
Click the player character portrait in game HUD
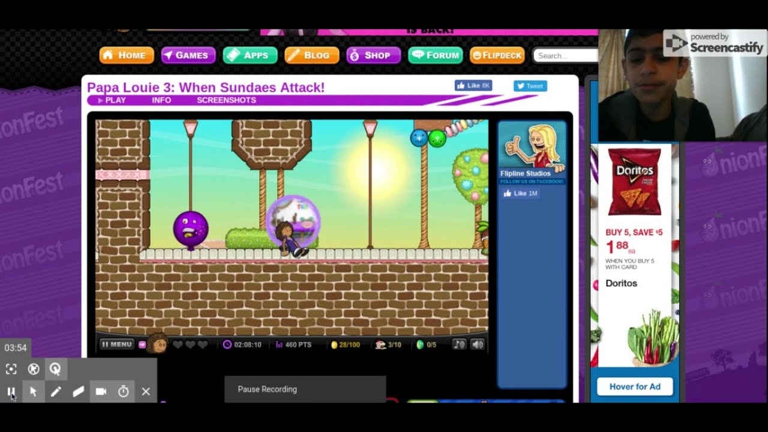[x=157, y=343]
